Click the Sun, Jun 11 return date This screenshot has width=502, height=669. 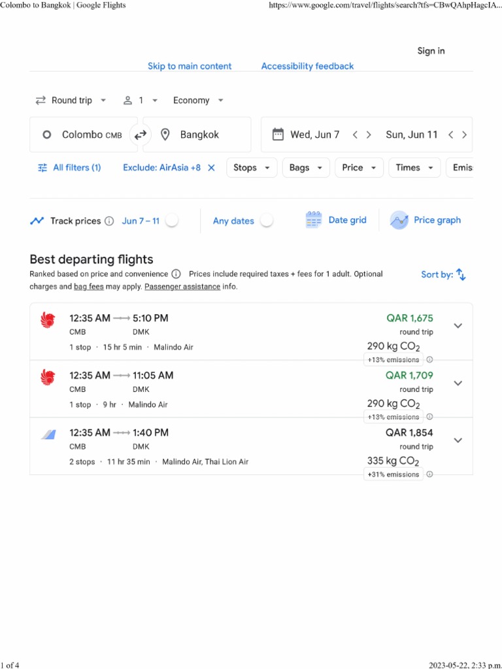tap(412, 135)
